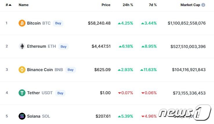Click the Tether logo icon

point(22,93)
